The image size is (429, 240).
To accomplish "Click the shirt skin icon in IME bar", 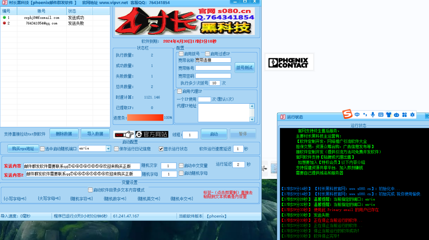I will [x=388, y=114].
